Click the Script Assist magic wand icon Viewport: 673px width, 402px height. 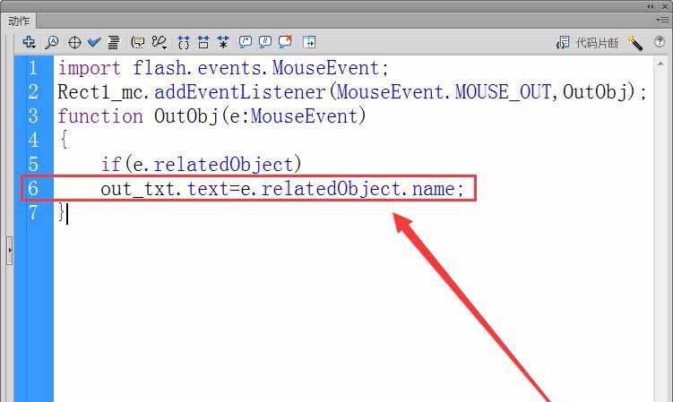[x=634, y=42]
